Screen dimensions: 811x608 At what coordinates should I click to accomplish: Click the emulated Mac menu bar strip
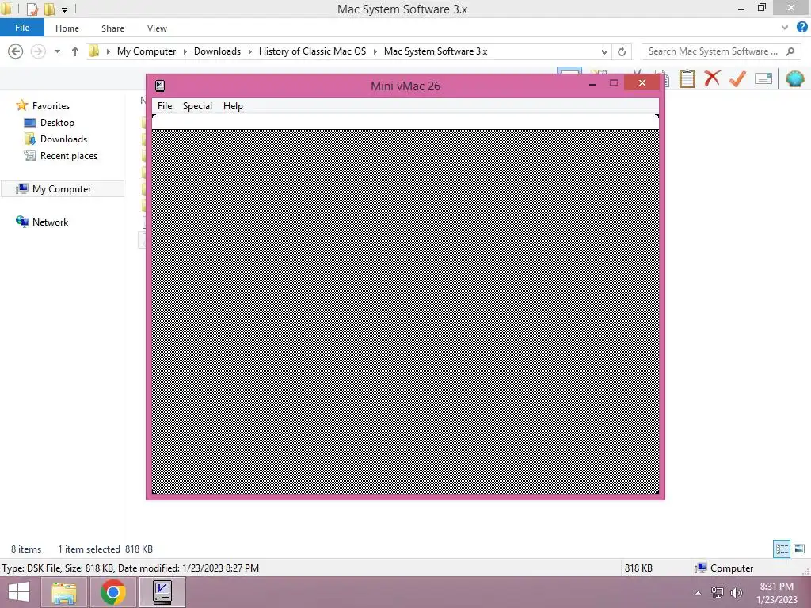pos(405,122)
